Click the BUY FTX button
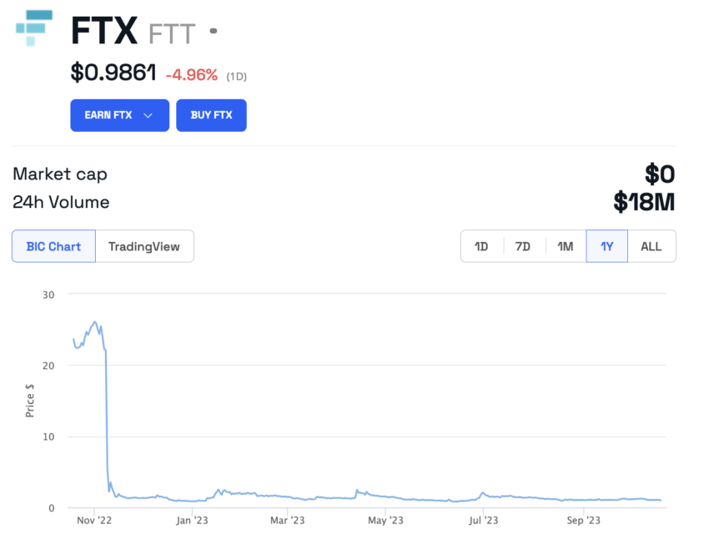 (x=211, y=115)
